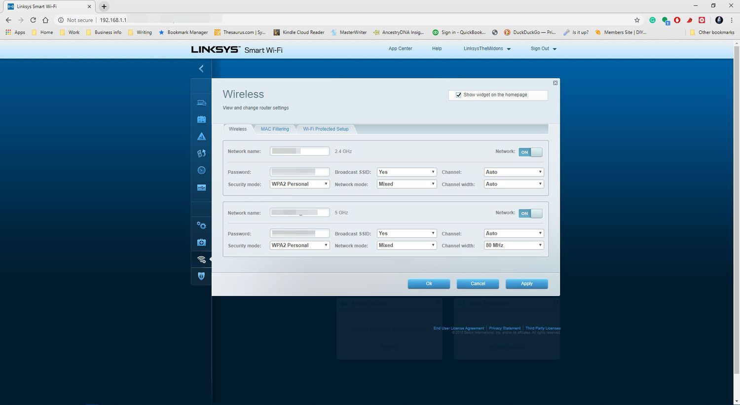Switch to the MAC Filtering tab

pos(275,129)
